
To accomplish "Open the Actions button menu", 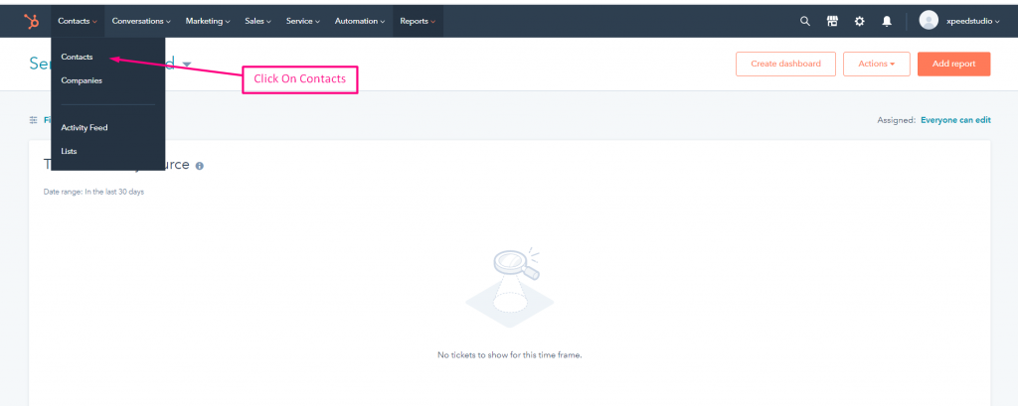I will [877, 64].
